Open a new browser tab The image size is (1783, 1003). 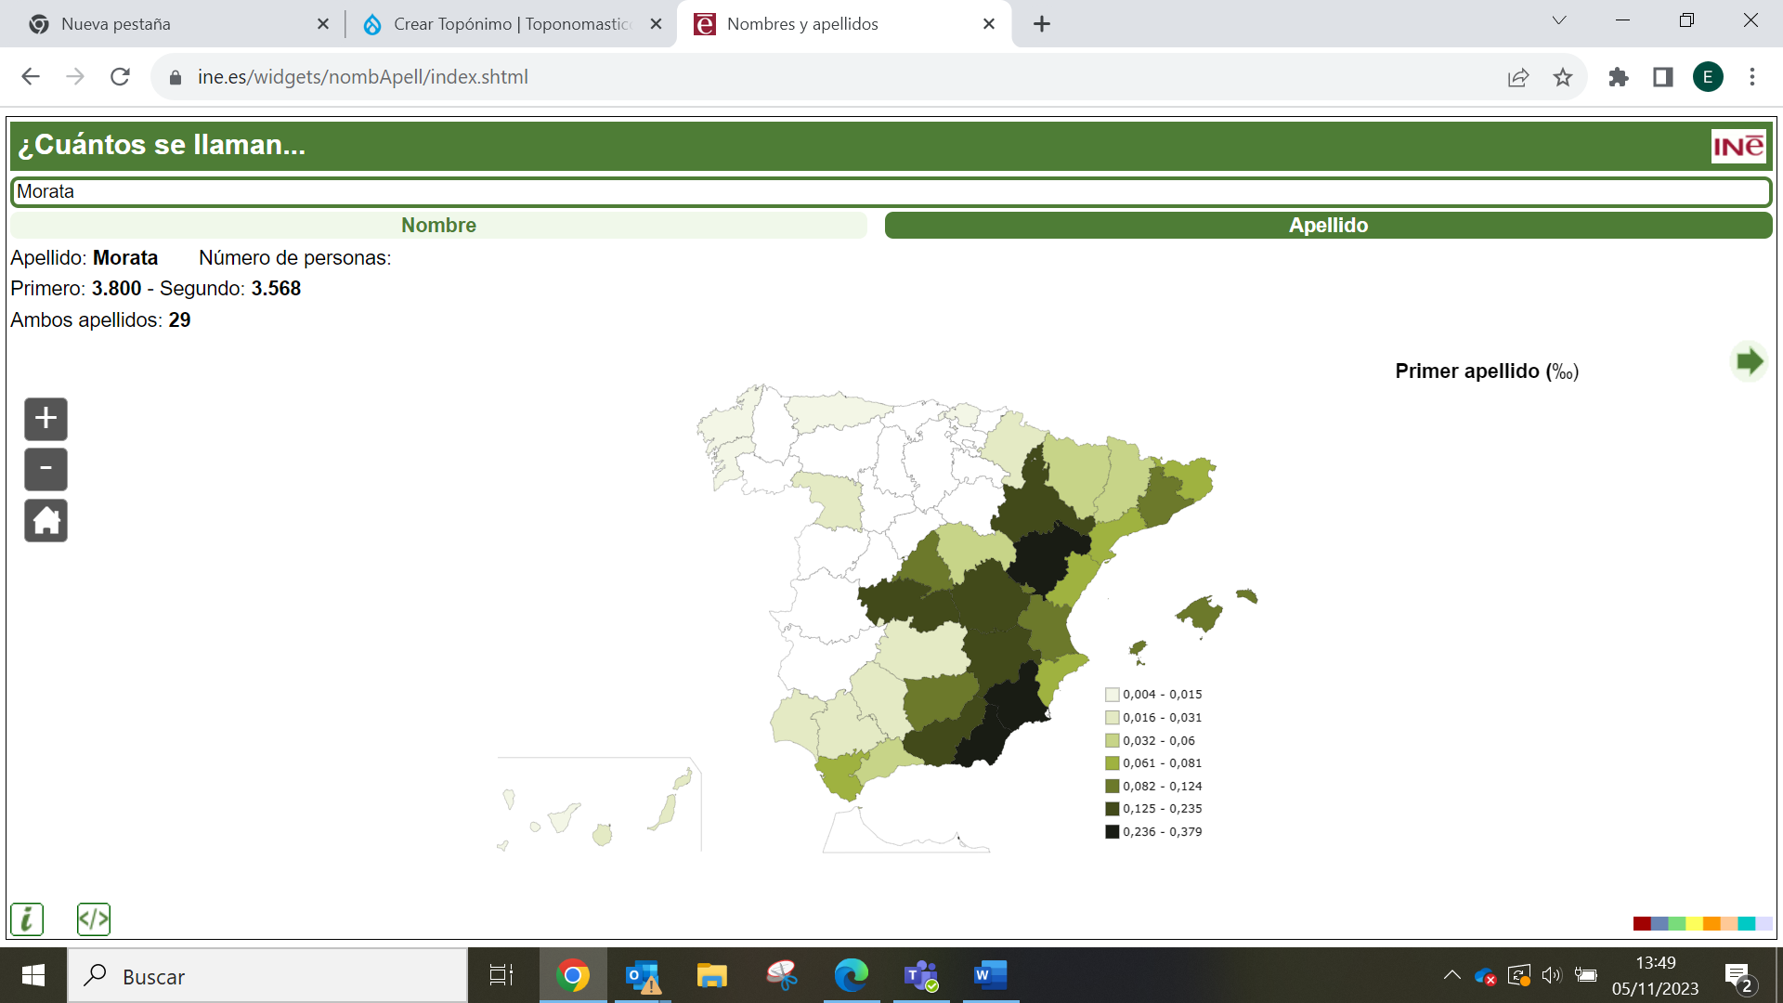click(1042, 24)
